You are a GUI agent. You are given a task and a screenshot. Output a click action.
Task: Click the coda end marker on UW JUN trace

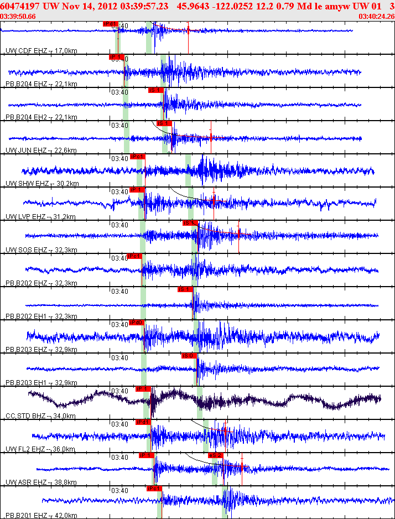click(x=211, y=137)
